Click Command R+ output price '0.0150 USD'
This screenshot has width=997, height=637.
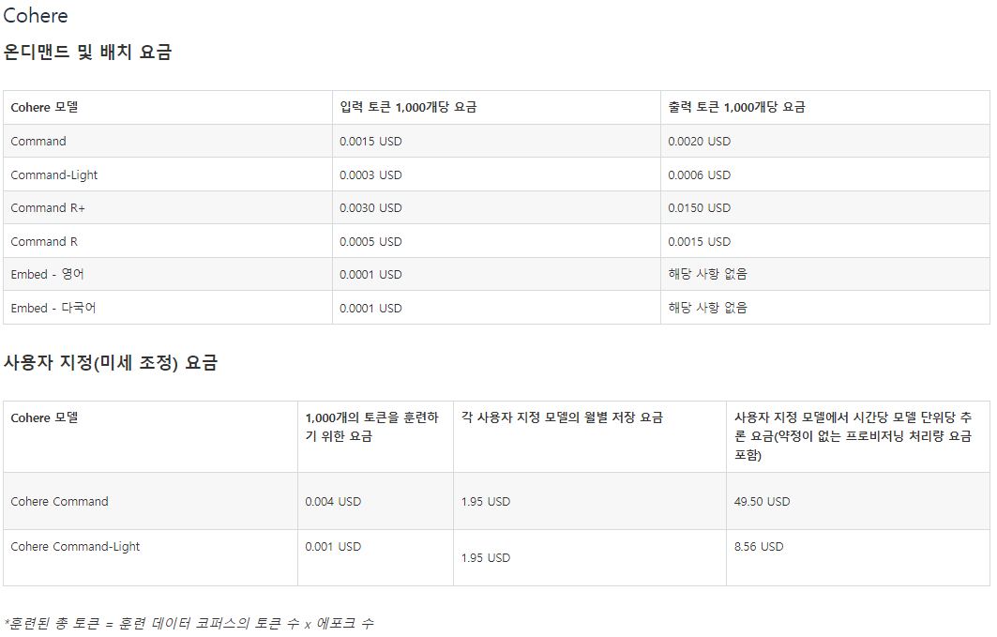700,208
